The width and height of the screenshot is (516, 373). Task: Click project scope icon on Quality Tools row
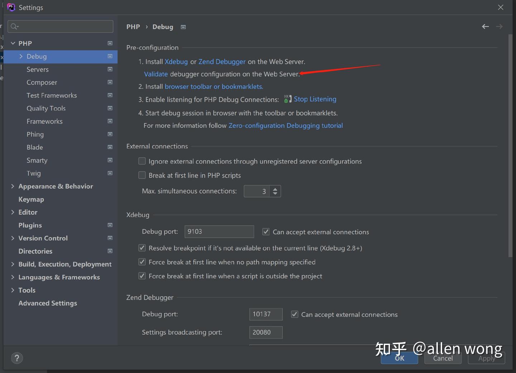click(110, 108)
